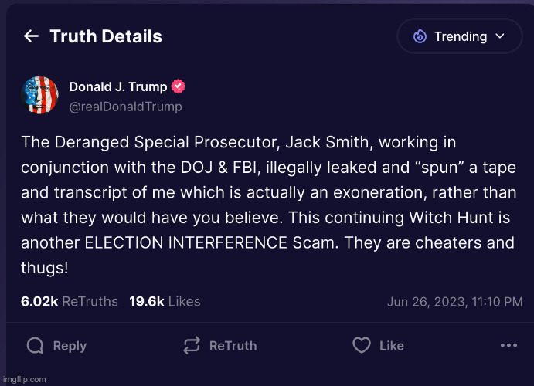Toggle the Like heart icon
This screenshot has width=534, height=386.
tap(361, 346)
